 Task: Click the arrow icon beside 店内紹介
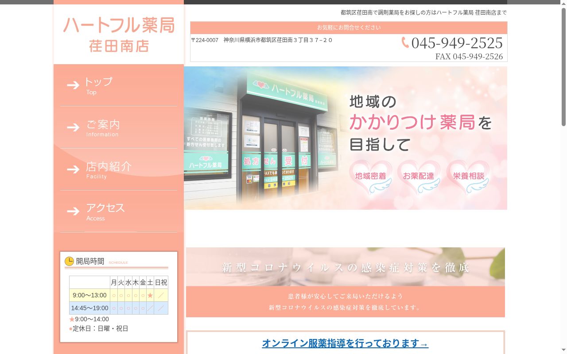73,169
